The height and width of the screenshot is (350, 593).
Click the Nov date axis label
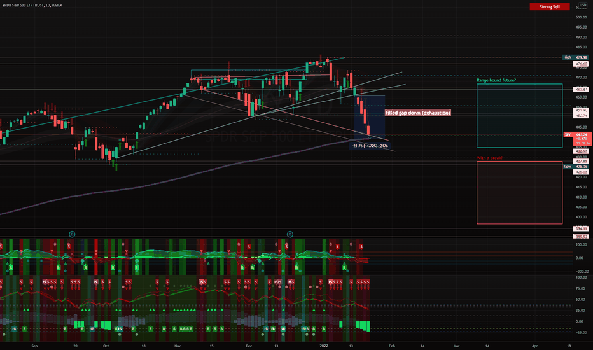point(178,346)
